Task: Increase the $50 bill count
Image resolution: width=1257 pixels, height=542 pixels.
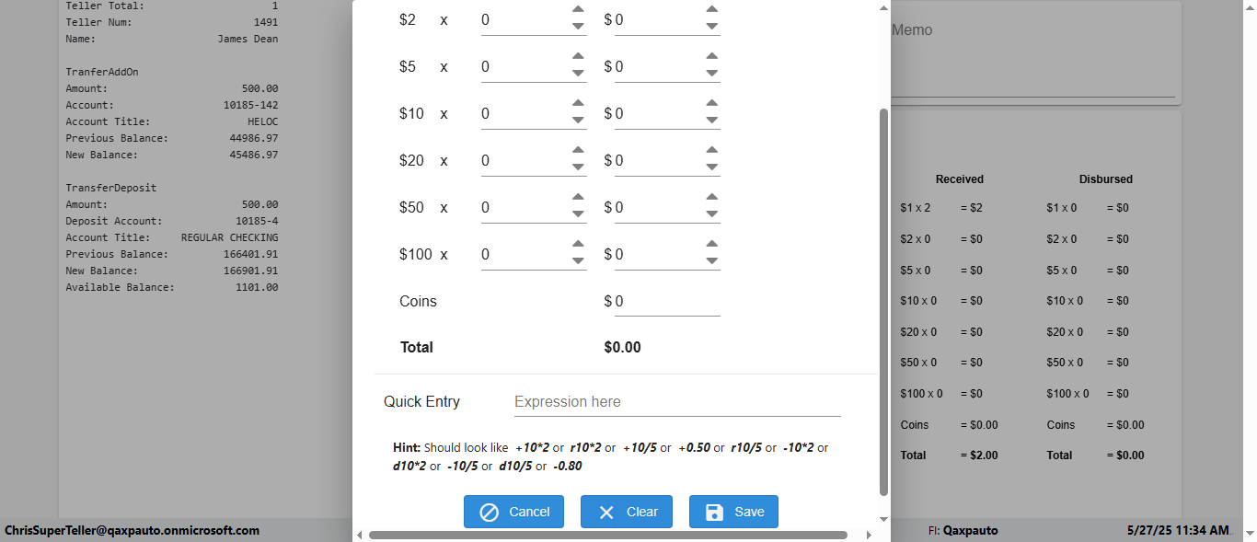Action: 578,198
